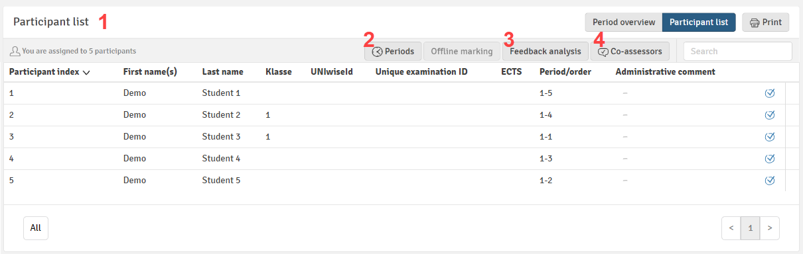803x254 pixels.
Task: Go to next page arrow
Action: click(x=770, y=228)
